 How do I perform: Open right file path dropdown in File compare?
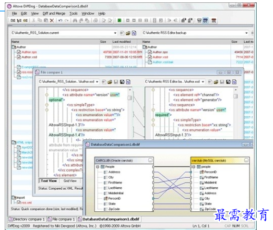tap(203, 82)
